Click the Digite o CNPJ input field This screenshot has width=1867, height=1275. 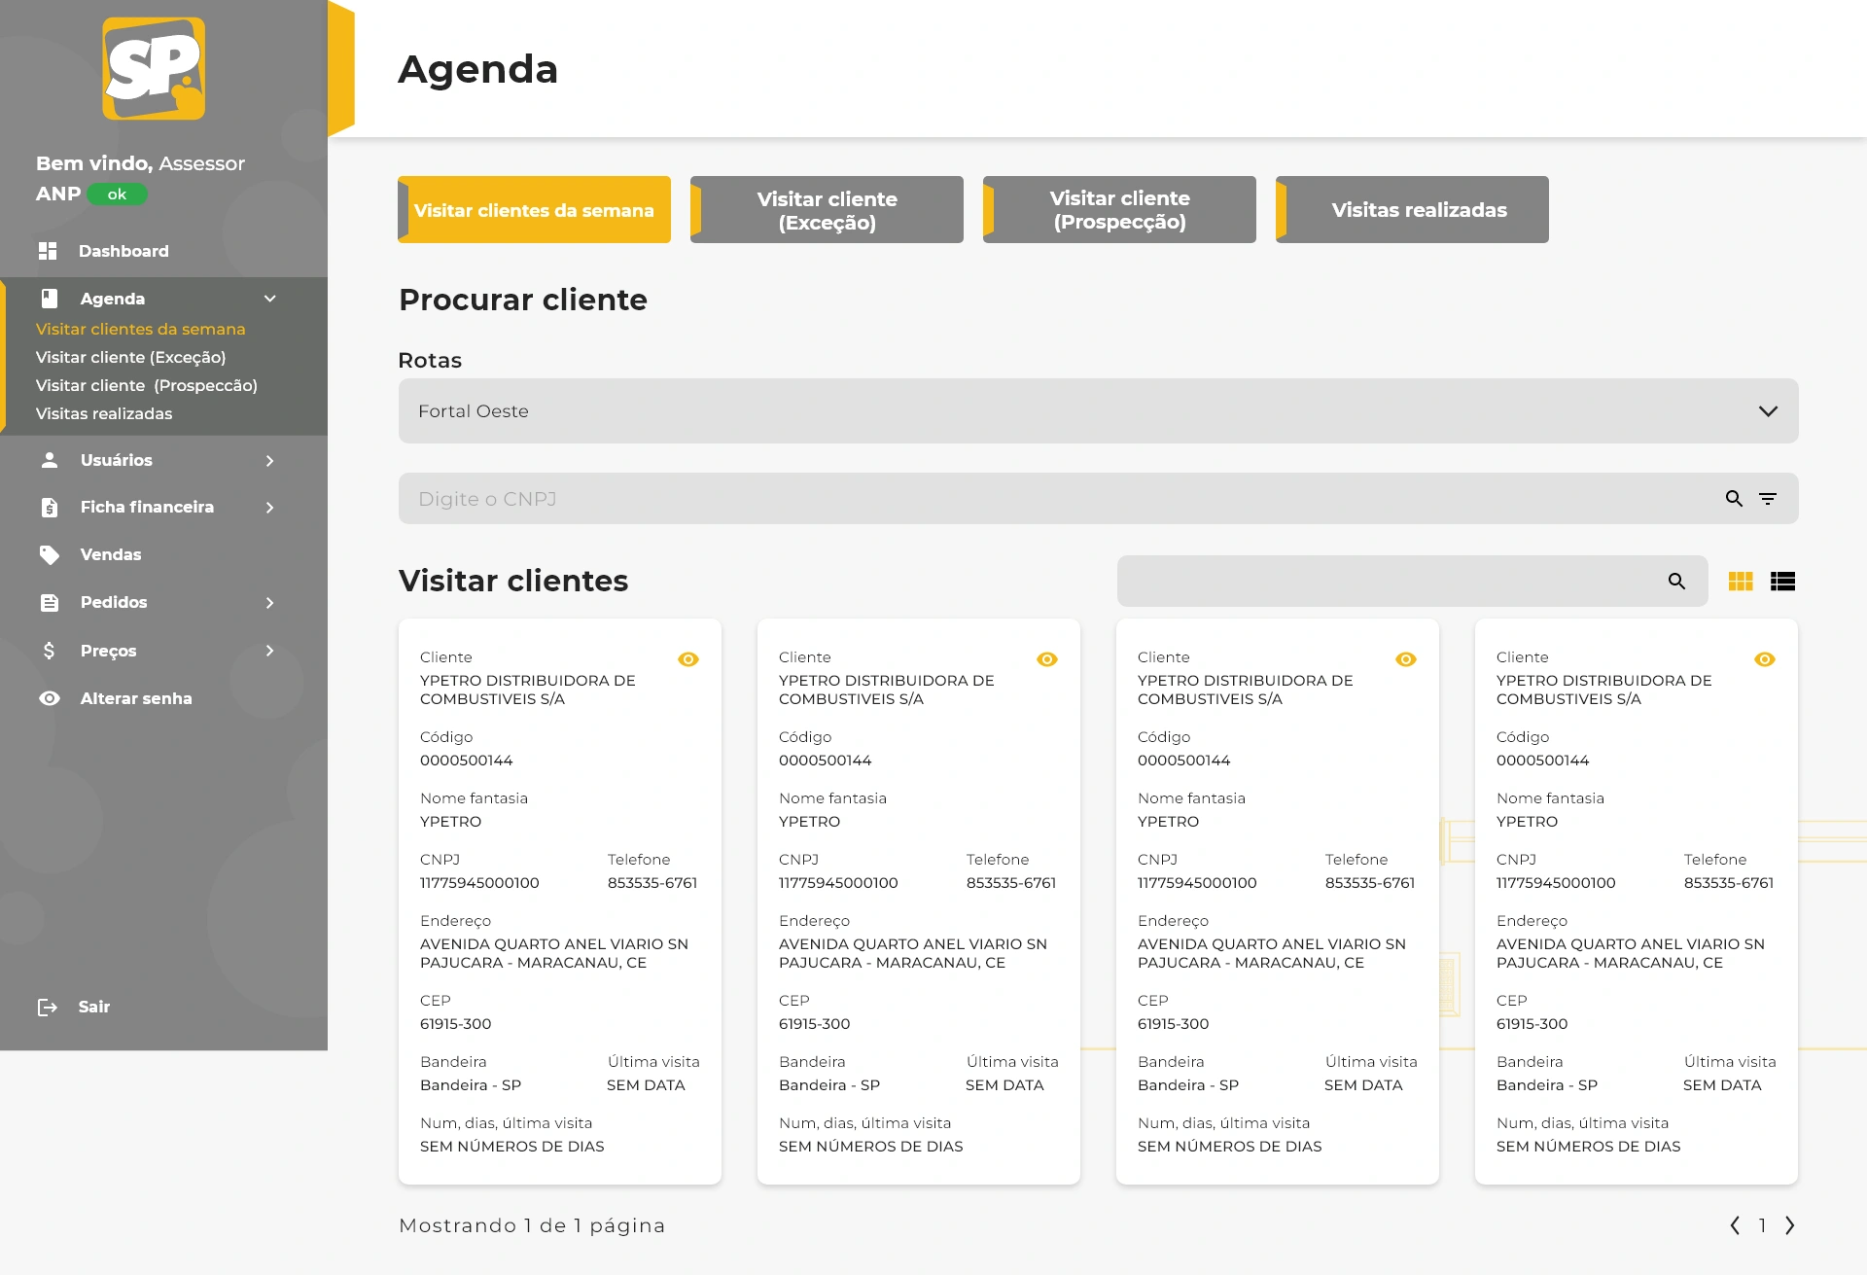[1060, 499]
